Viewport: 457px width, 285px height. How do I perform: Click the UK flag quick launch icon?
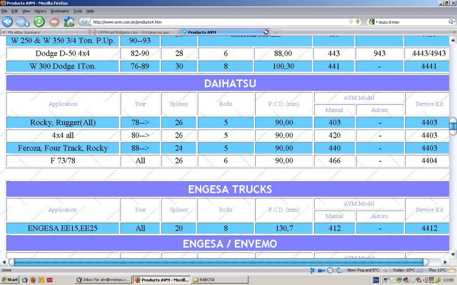[x=50, y=280]
